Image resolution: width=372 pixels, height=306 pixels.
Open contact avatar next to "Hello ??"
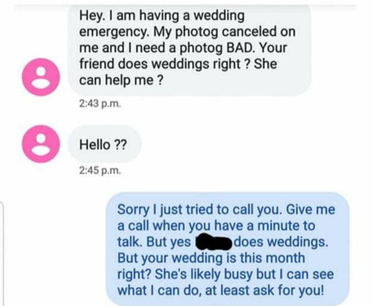click(41, 144)
